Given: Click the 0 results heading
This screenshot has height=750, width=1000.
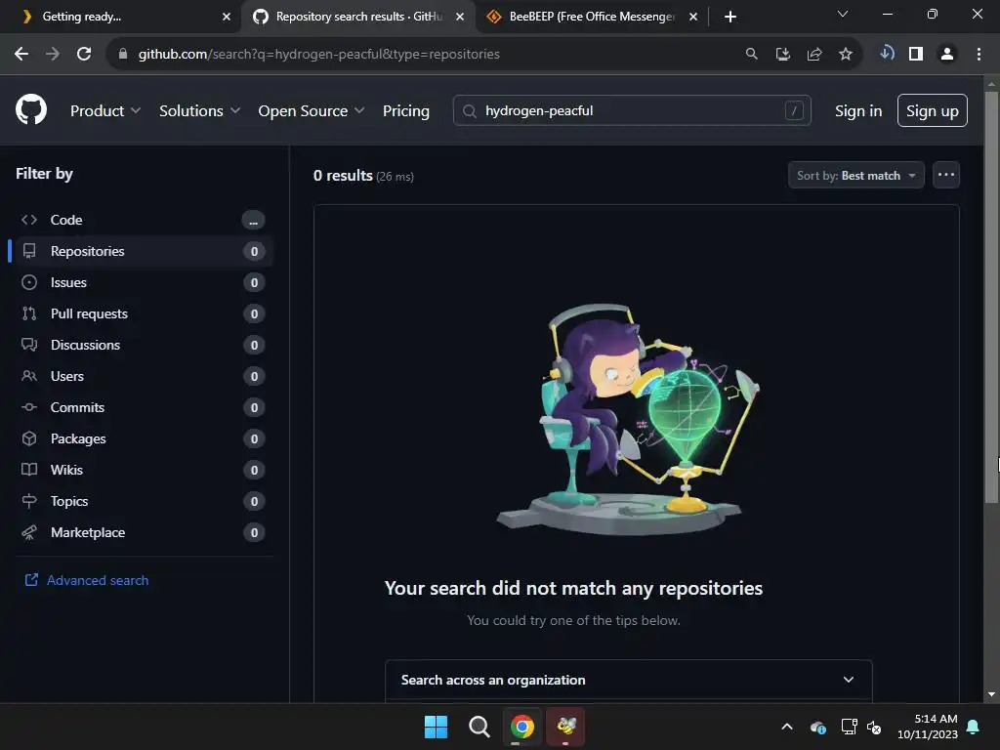Looking at the screenshot, I should (343, 176).
